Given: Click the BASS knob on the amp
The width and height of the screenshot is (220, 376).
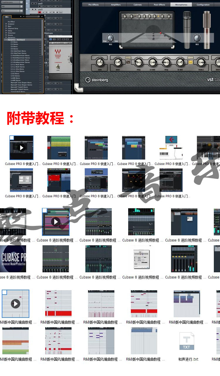Looking at the screenshot, I should point(118,62).
